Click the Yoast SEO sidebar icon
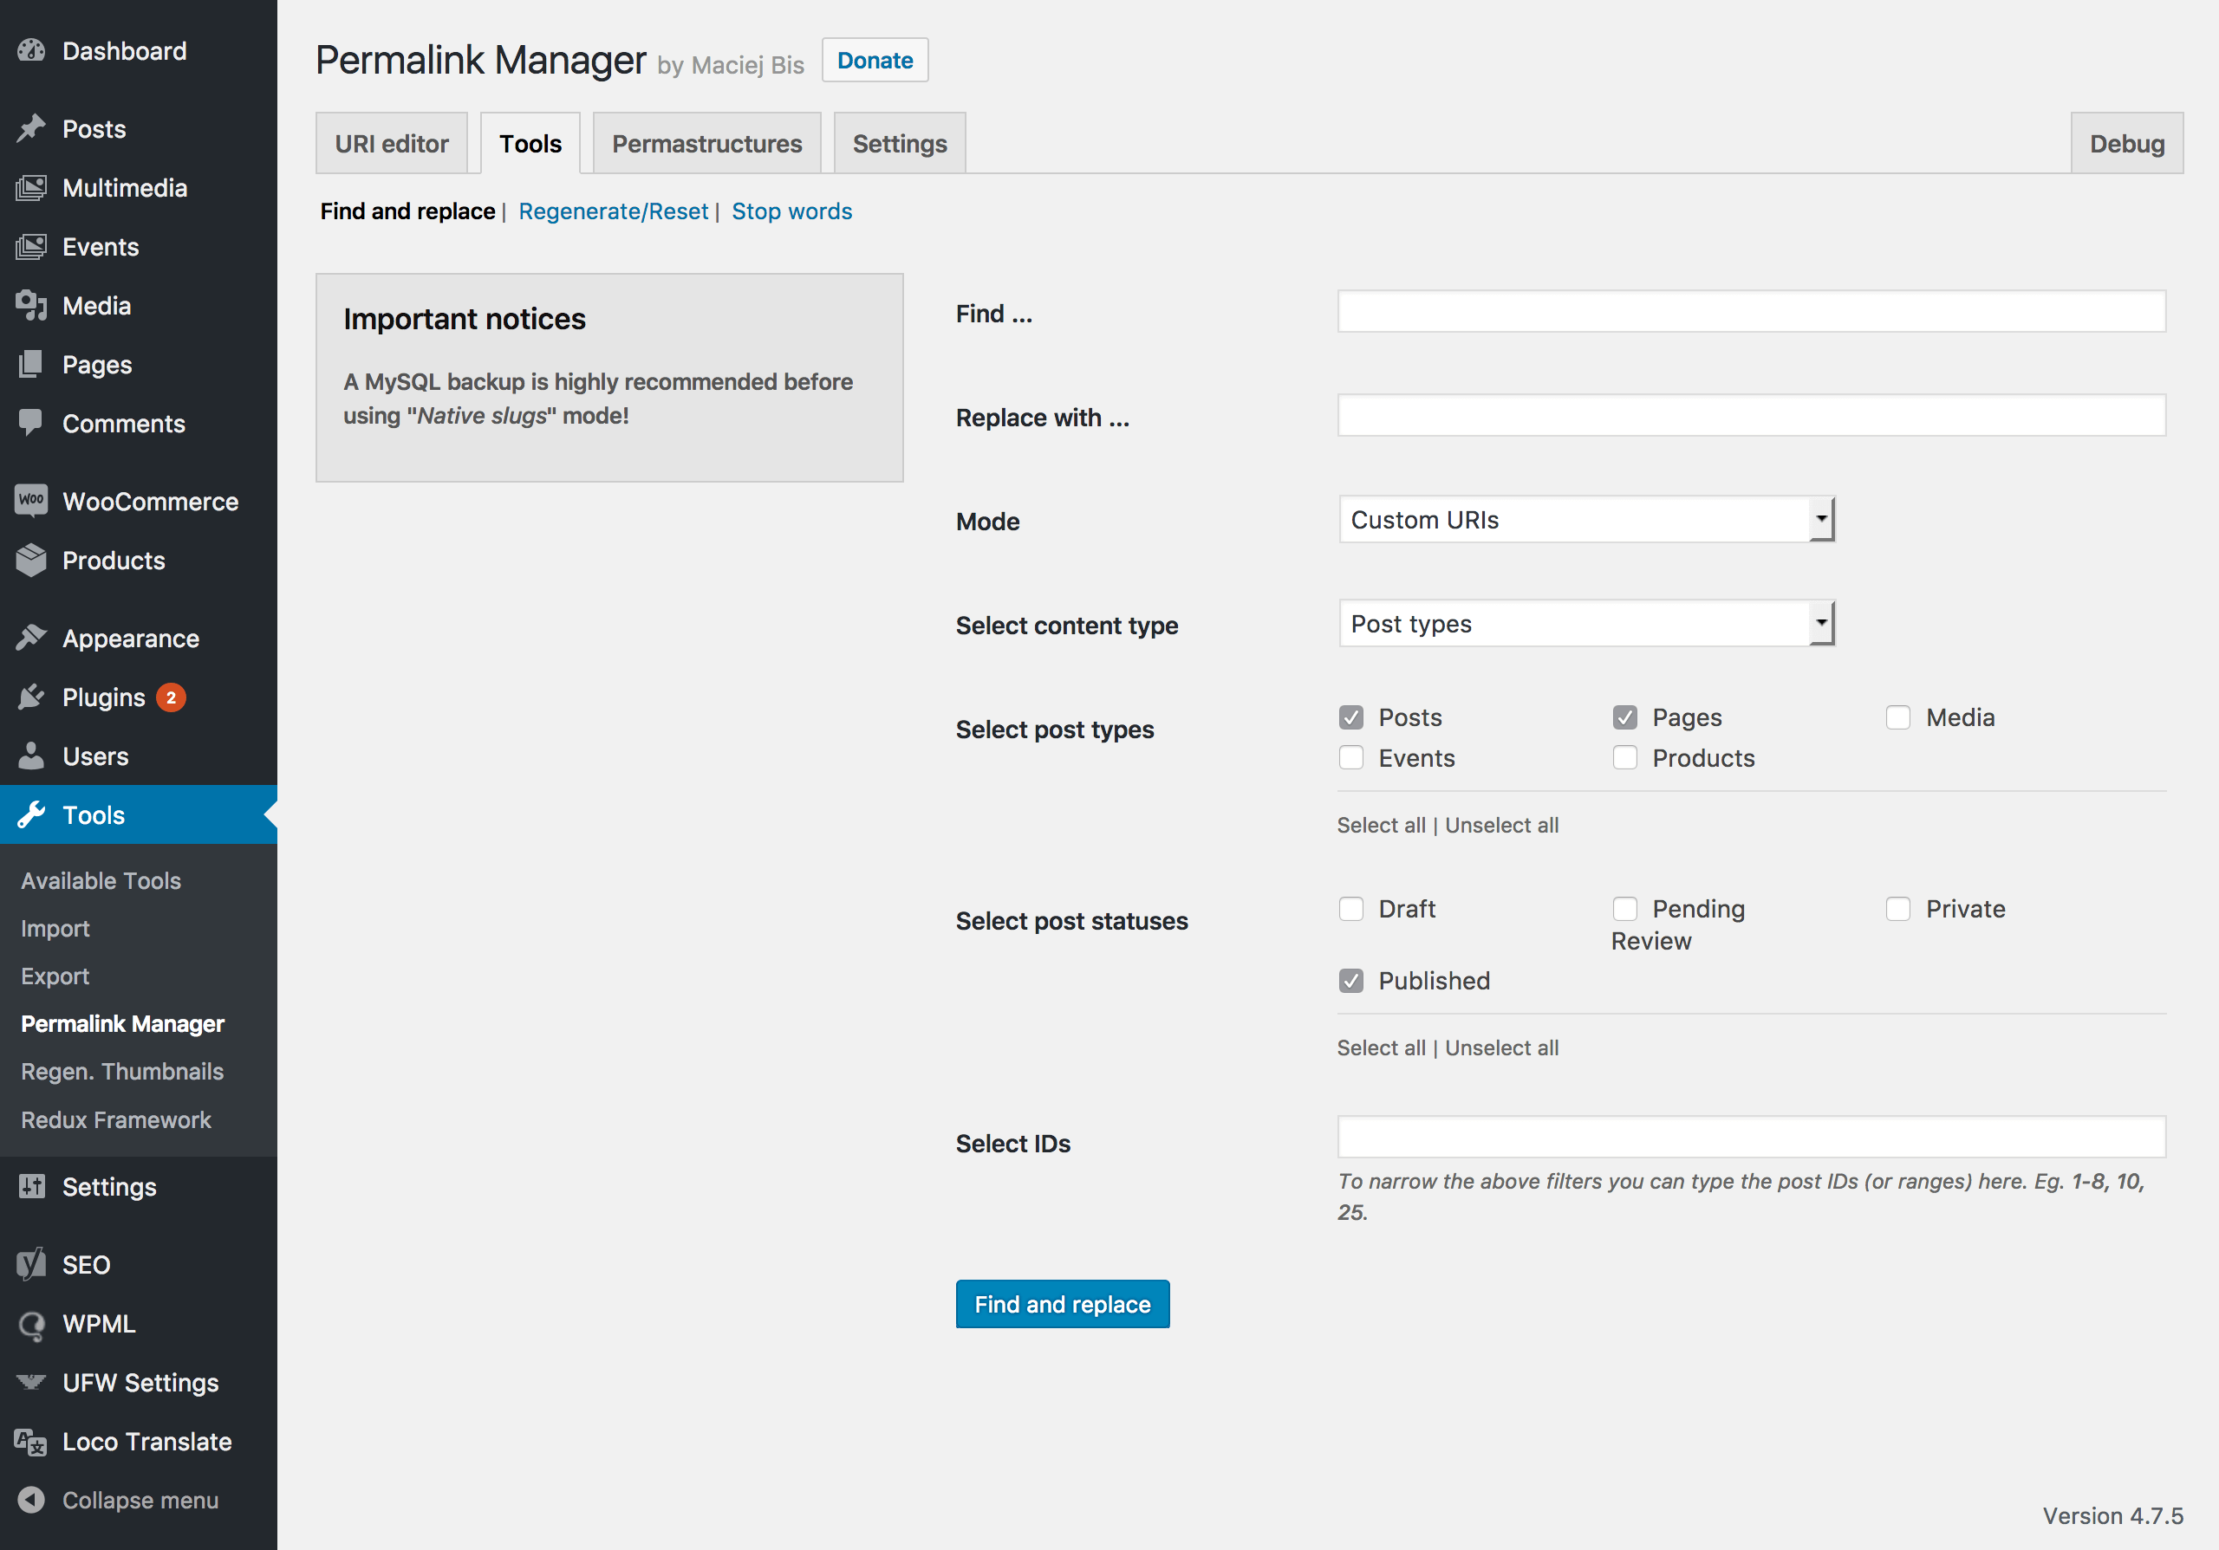The image size is (2219, 1550). click(31, 1264)
